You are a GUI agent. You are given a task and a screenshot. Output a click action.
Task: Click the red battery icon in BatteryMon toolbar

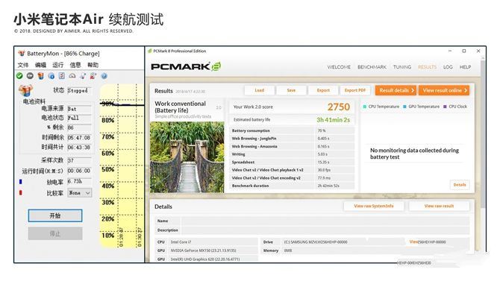[93, 76]
